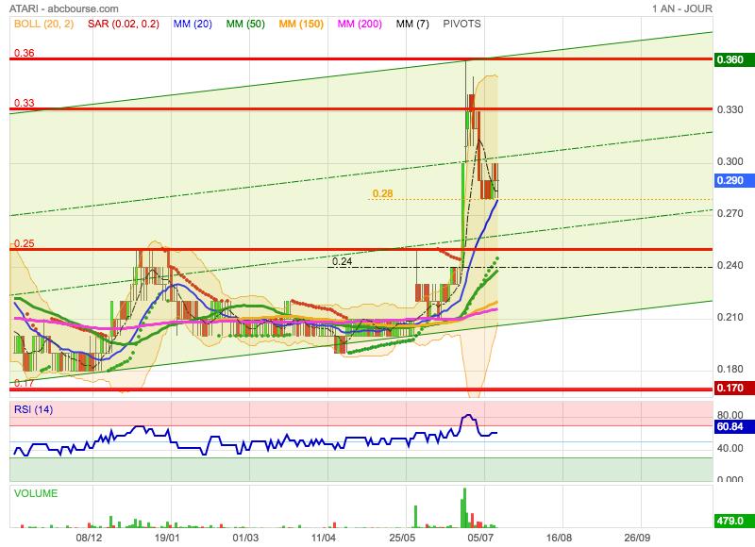Click the red 0.36 resistance label
755x547 pixels.
25,53
